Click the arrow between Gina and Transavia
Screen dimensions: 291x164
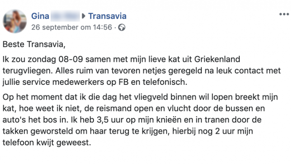[x=84, y=16]
